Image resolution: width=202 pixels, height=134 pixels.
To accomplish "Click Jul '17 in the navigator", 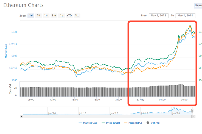I will click(x=144, y=113).
